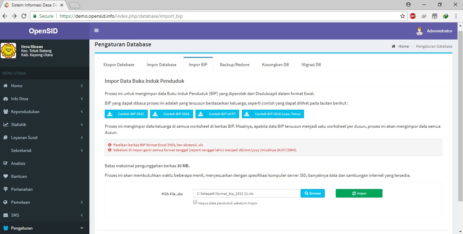Click download icon of Contoh BIP 2016
The width and height of the screenshot is (463, 234).
point(155,114)
